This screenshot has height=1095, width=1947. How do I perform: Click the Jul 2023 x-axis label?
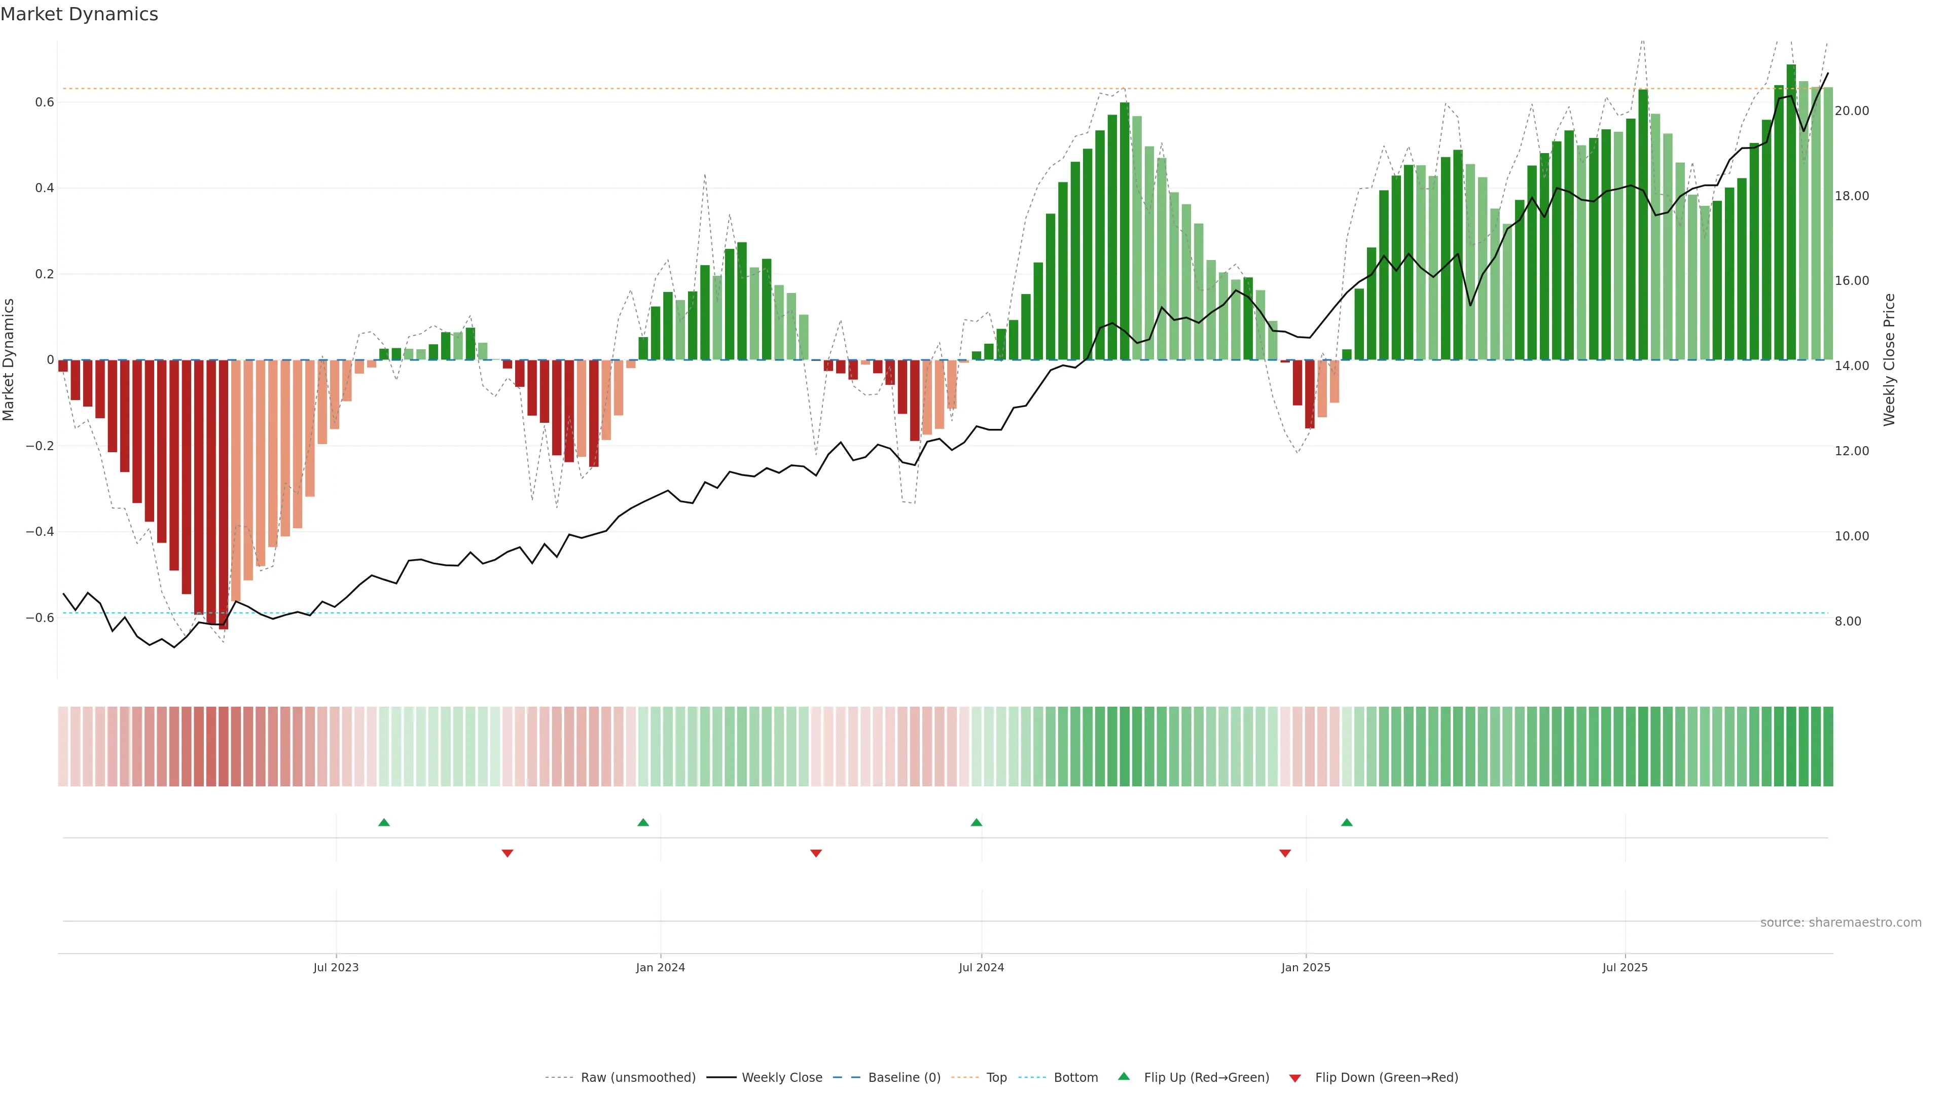click(x=336, y=967)
